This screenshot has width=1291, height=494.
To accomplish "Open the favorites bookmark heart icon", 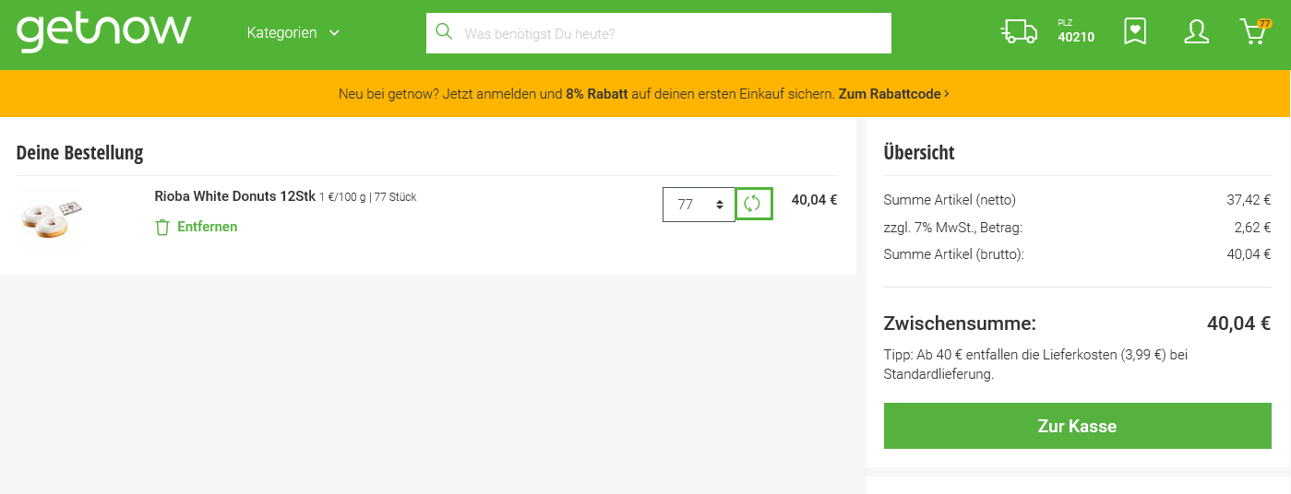I will pyautogui.click(x=1135, y=32).
